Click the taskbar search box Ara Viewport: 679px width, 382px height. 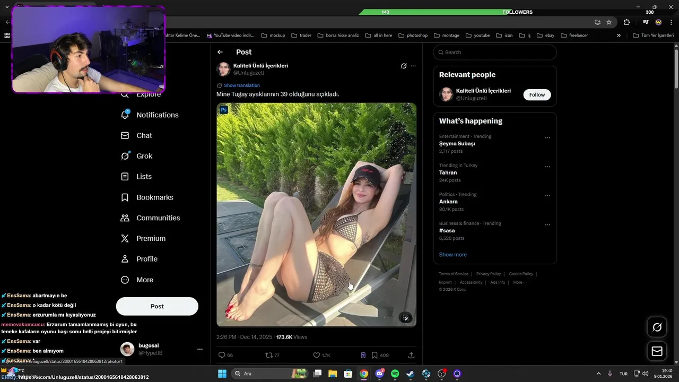(269, 374)
